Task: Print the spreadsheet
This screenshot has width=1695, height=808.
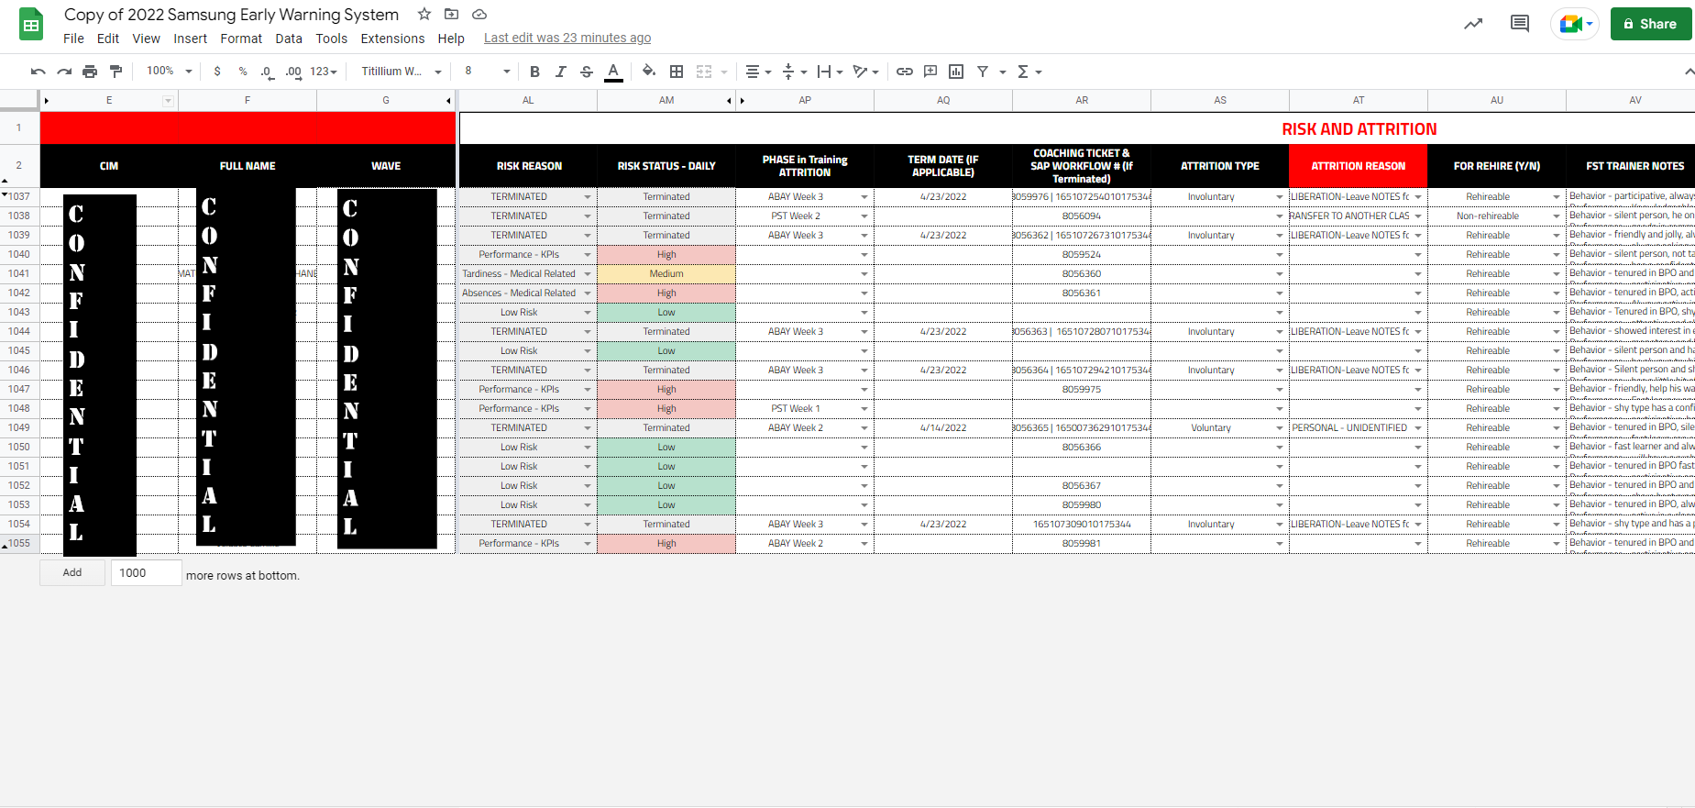Action: [x=90, y=72]
